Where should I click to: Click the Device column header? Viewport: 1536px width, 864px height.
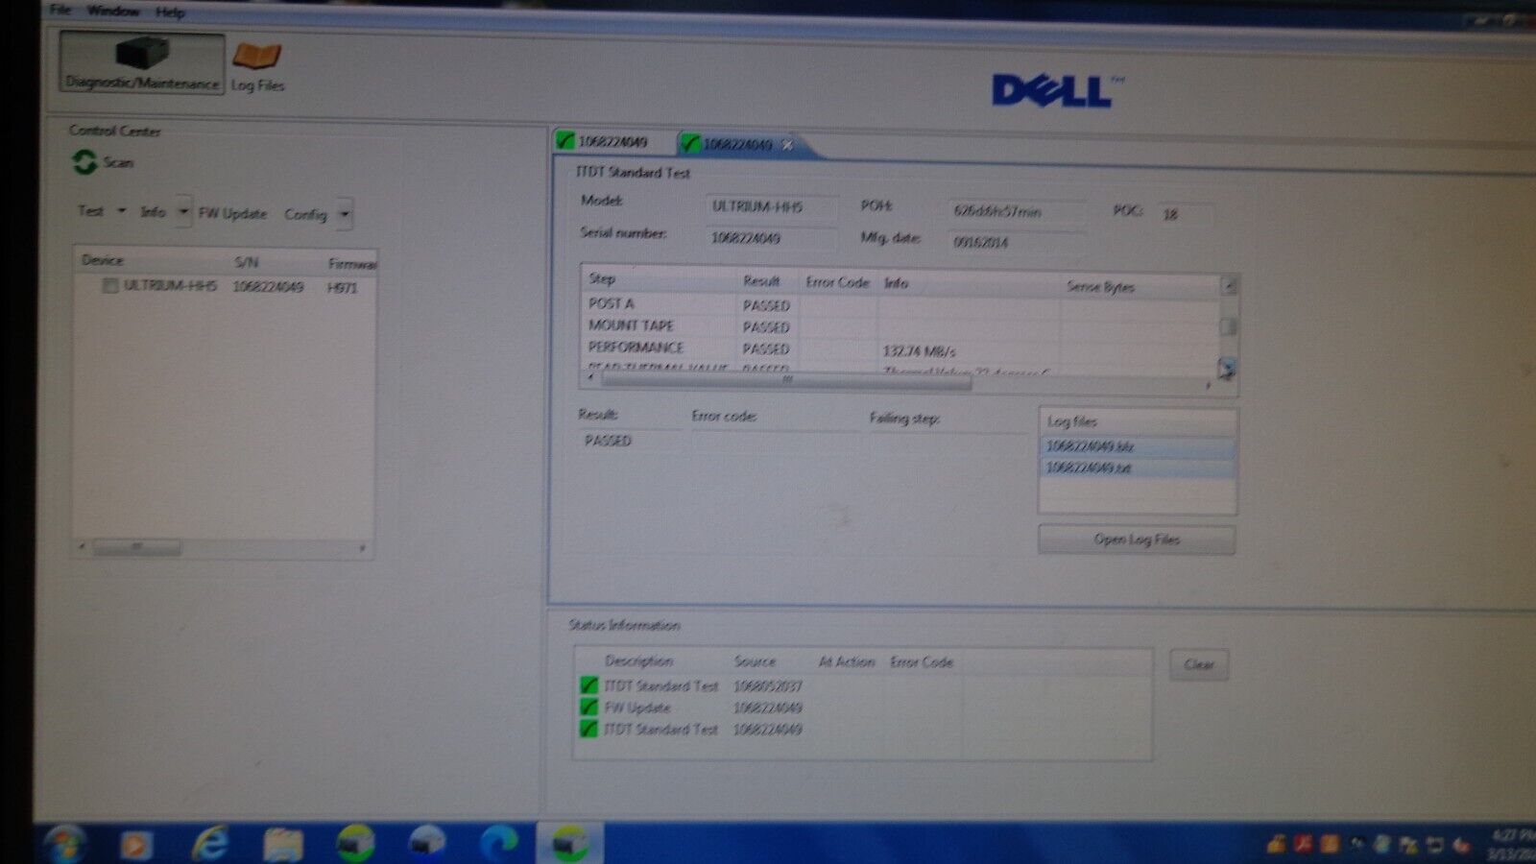[x=103, y=260]
